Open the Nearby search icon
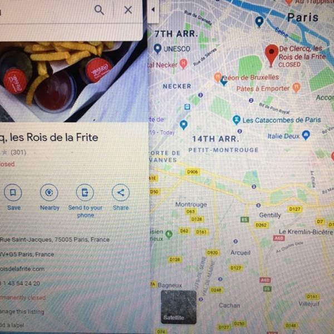The width and height of the screenshot is (334, 334). 49,193
